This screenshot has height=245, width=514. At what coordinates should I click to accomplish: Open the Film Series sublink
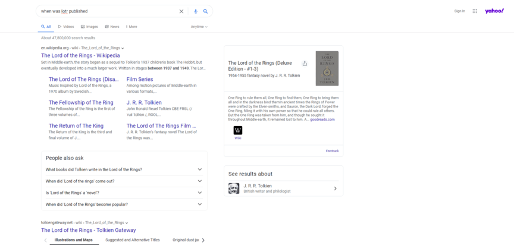[140, 79]
